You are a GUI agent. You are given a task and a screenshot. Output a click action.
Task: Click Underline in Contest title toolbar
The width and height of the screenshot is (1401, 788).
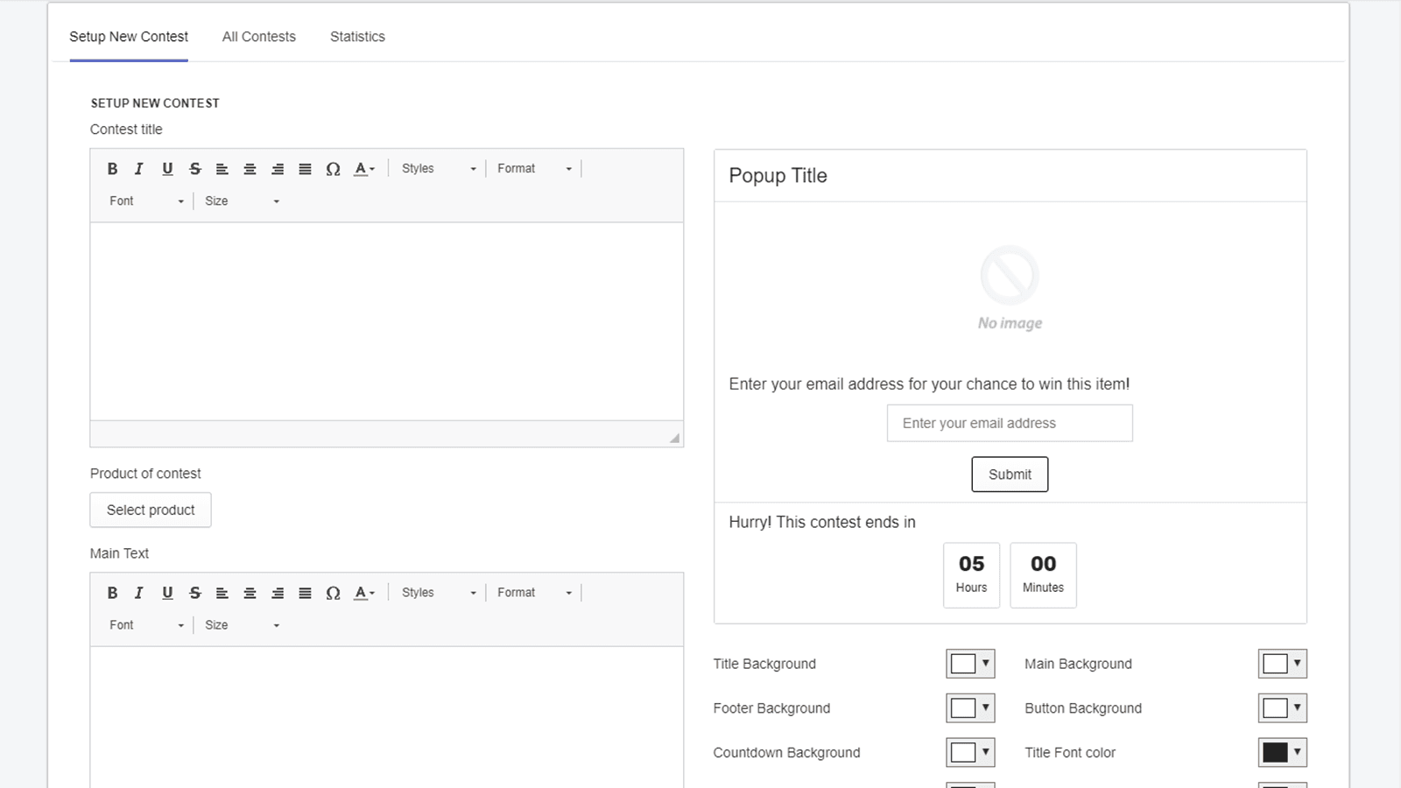point(167,169)
